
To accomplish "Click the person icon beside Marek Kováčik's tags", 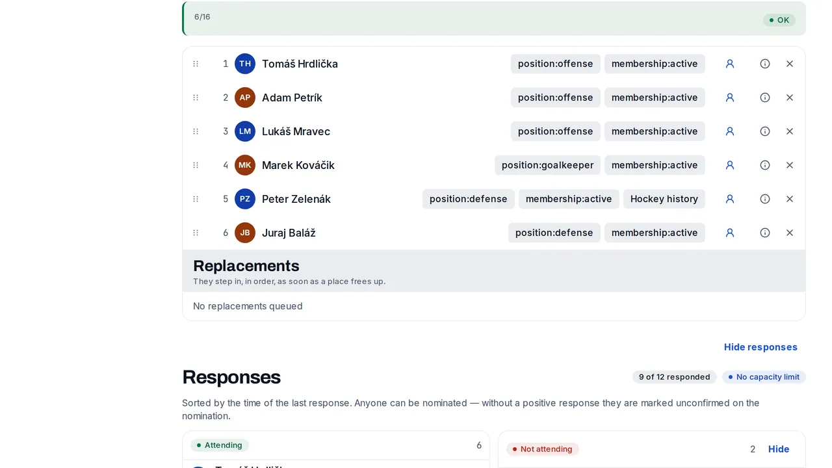I will (730, 165).
